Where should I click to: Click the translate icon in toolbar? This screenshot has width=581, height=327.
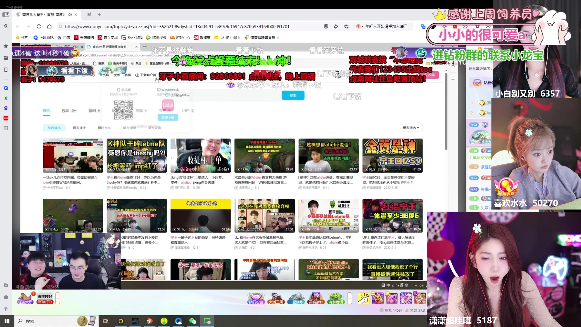pyautogui.click(x=423, y=26)
